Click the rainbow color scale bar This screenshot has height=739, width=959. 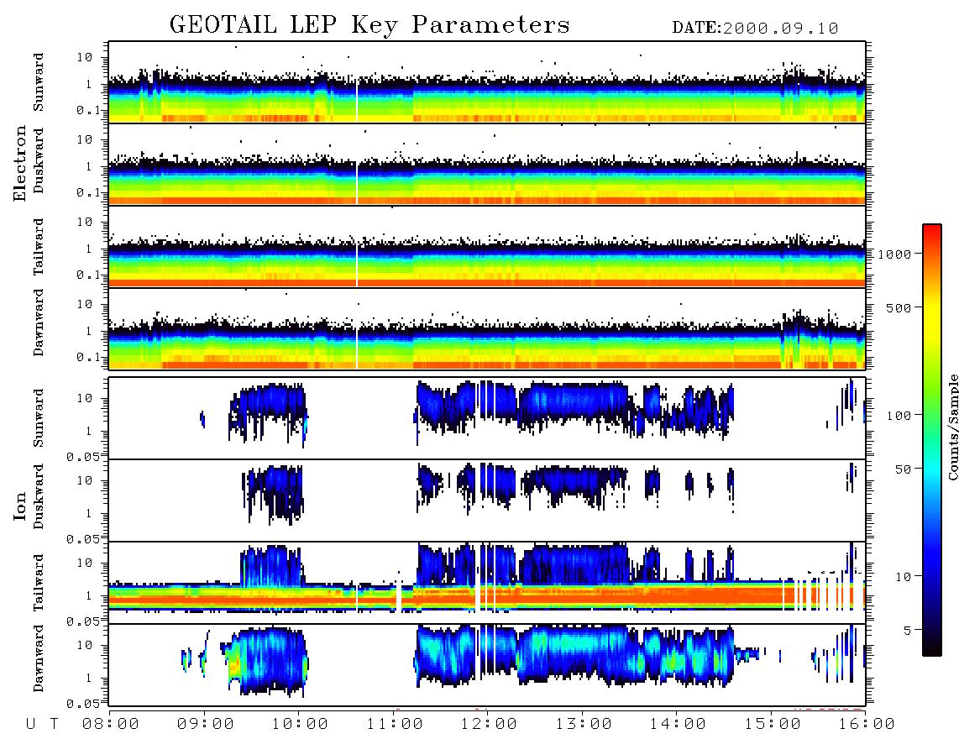[932, 440]
